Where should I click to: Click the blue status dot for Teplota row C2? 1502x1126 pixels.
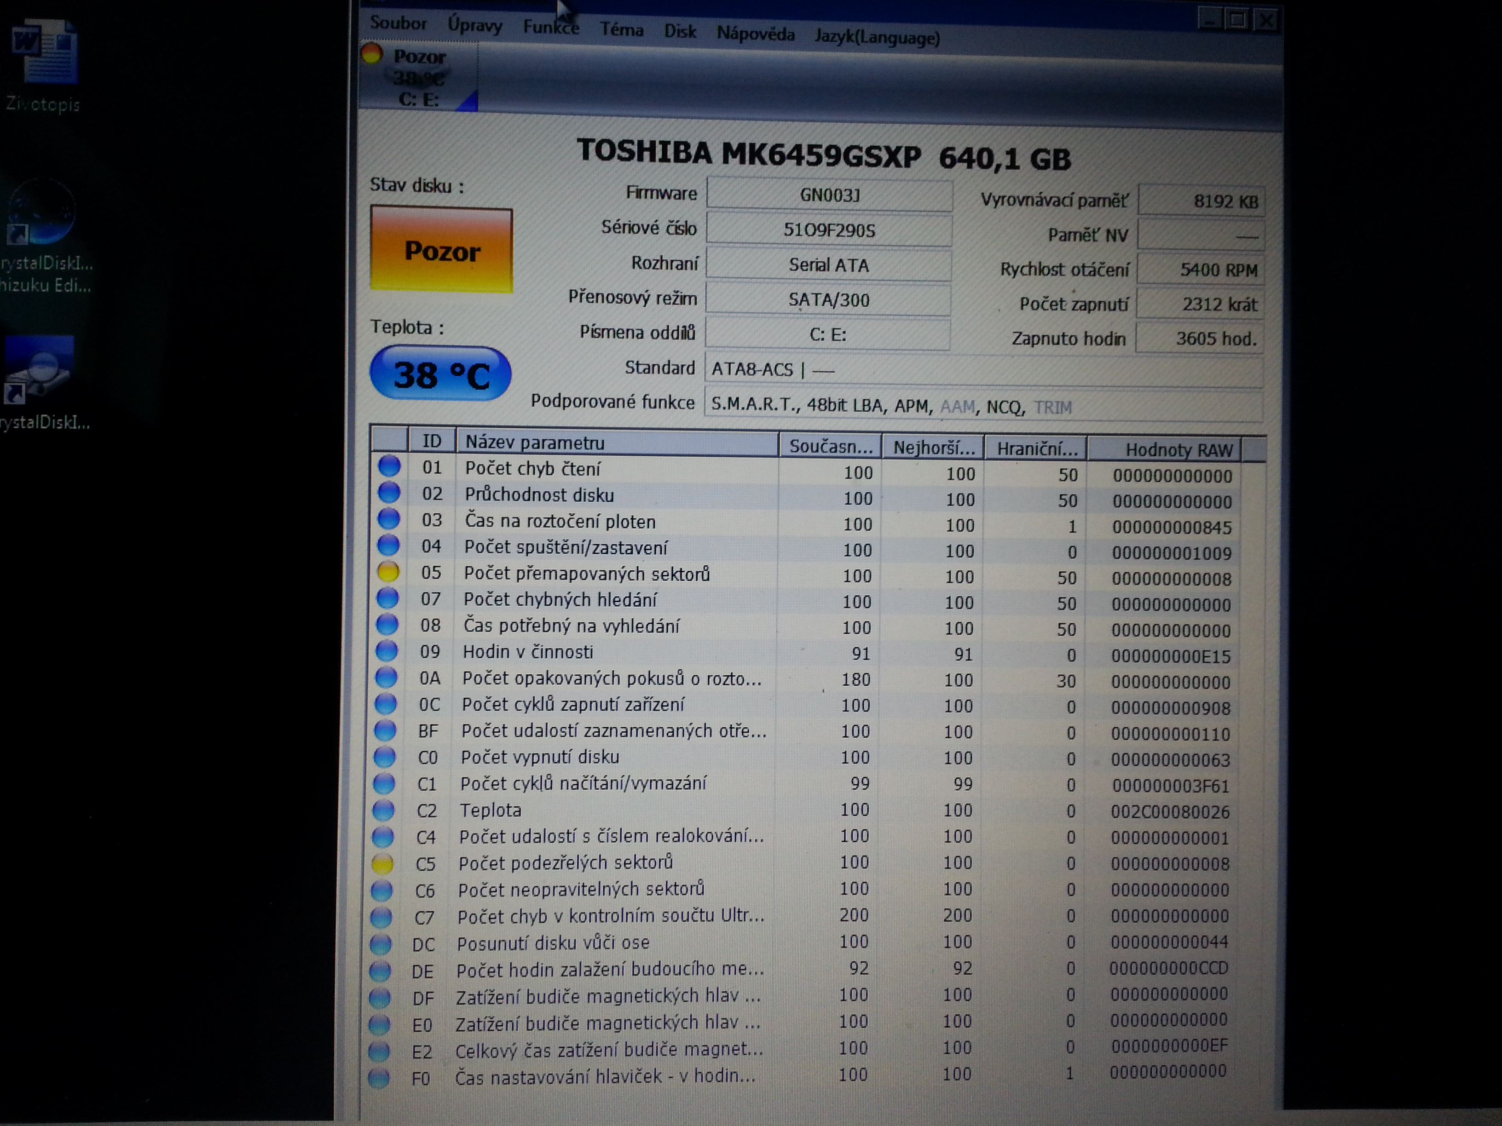[384, 810]
